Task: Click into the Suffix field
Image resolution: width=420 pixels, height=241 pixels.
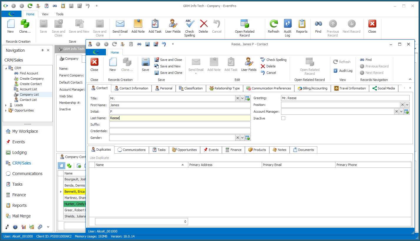Action: [180, 124]
